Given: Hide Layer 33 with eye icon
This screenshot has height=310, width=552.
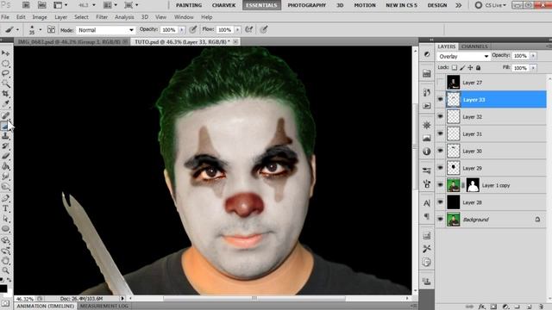Looking at the screenshot, I should click(440, 100).
